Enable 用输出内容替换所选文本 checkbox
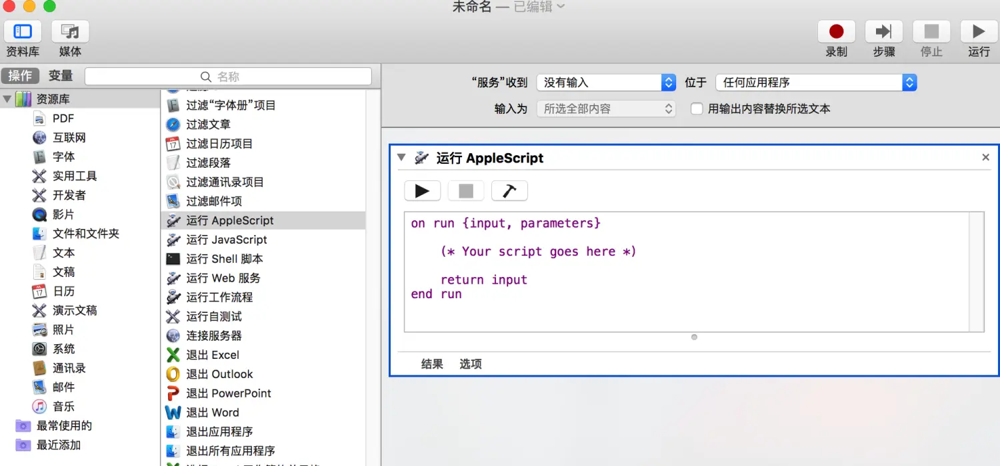1000x466 pixels. [697, 109]
